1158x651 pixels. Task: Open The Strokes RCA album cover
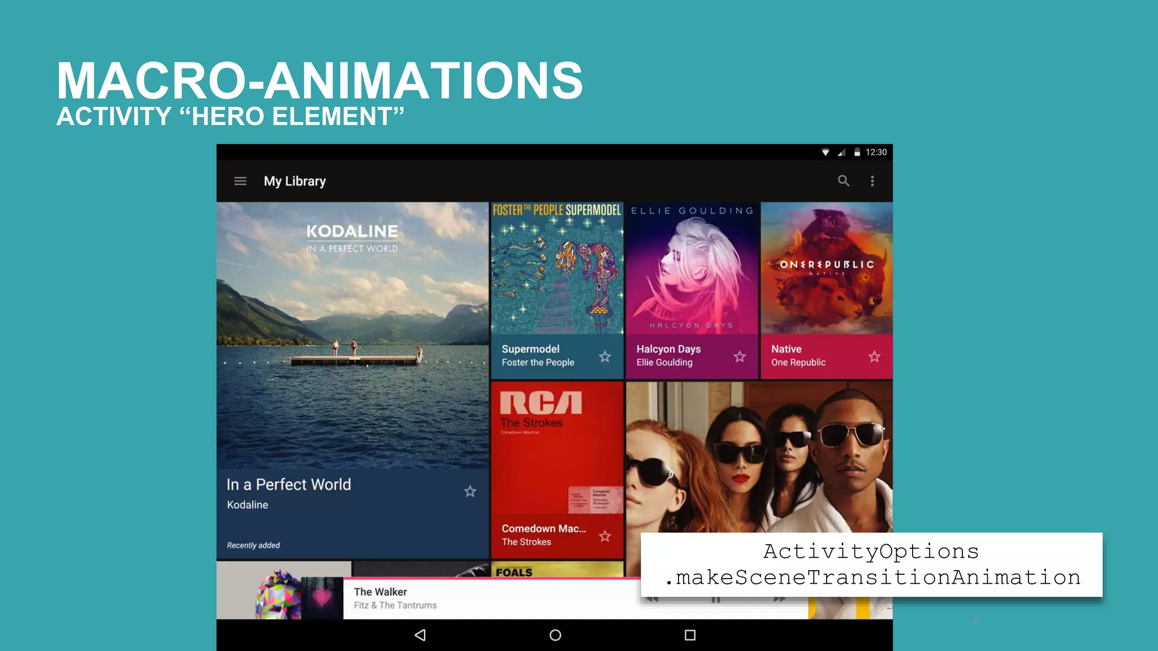558,448
